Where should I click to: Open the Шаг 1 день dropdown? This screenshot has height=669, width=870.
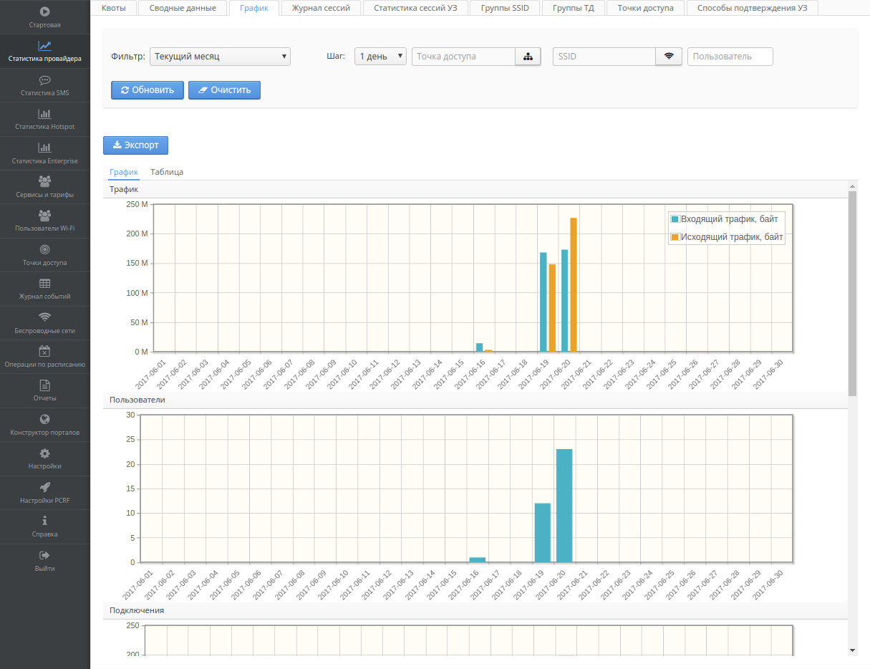point(380,57)
